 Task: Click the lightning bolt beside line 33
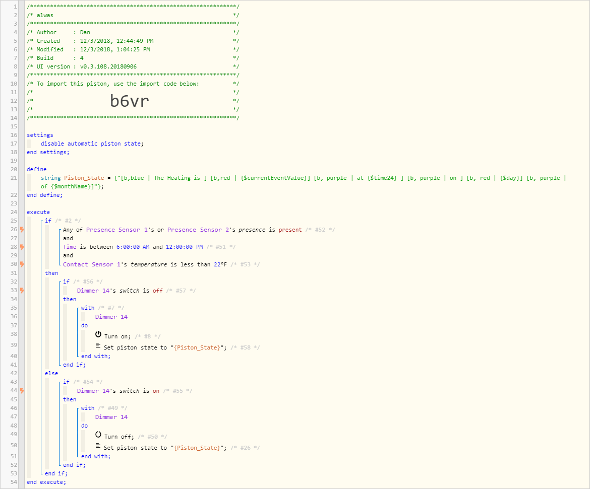click(22, 291)
